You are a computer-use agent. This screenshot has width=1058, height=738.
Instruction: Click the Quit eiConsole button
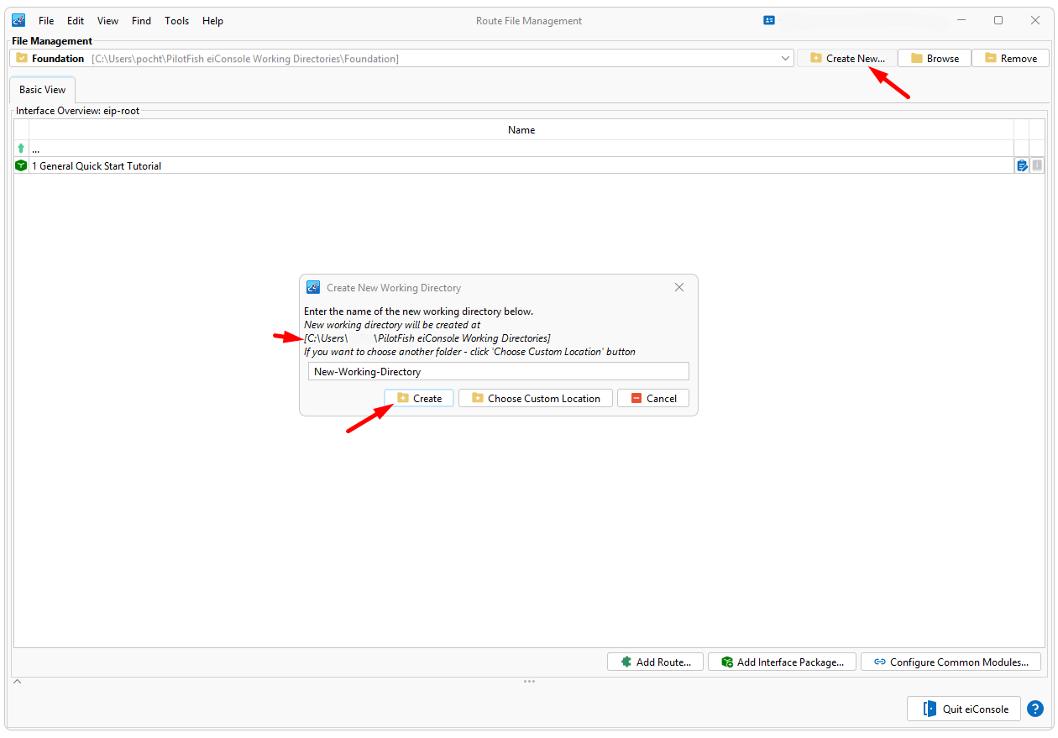(x=964, y=709)
